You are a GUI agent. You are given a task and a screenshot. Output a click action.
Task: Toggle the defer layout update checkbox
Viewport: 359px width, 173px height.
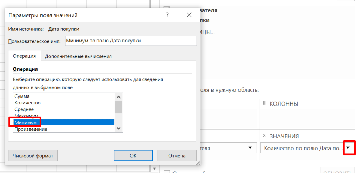pyautogui.click(x=167, y=172)
